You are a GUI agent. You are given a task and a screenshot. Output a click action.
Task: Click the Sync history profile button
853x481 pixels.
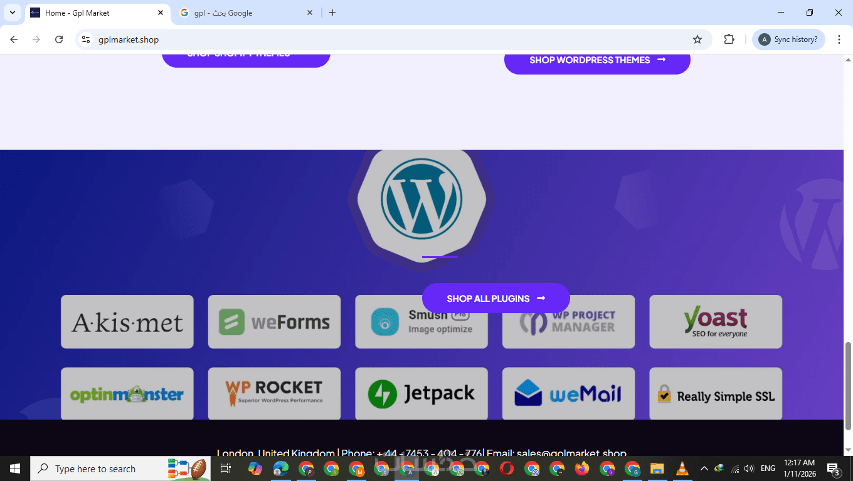(789, 39)
